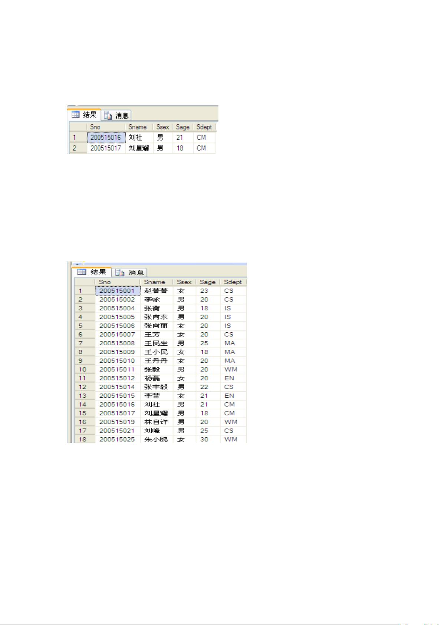Select cell 200515017 in upper table
The image size is (442, 625).
tap(106, 148)
